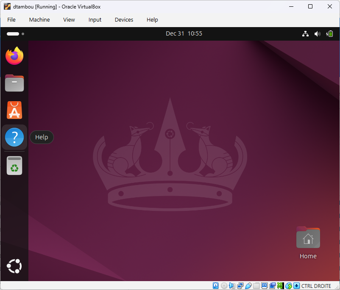
Task: Open the Input menu
Action: [95, 20]
